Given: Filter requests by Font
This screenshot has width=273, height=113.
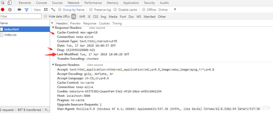Looking at the screenshot, I should pyautogui.click(x=123, y=17).
